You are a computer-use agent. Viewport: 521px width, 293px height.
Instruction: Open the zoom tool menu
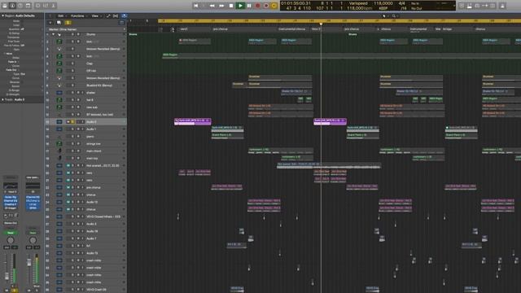(x=394, y=15)
